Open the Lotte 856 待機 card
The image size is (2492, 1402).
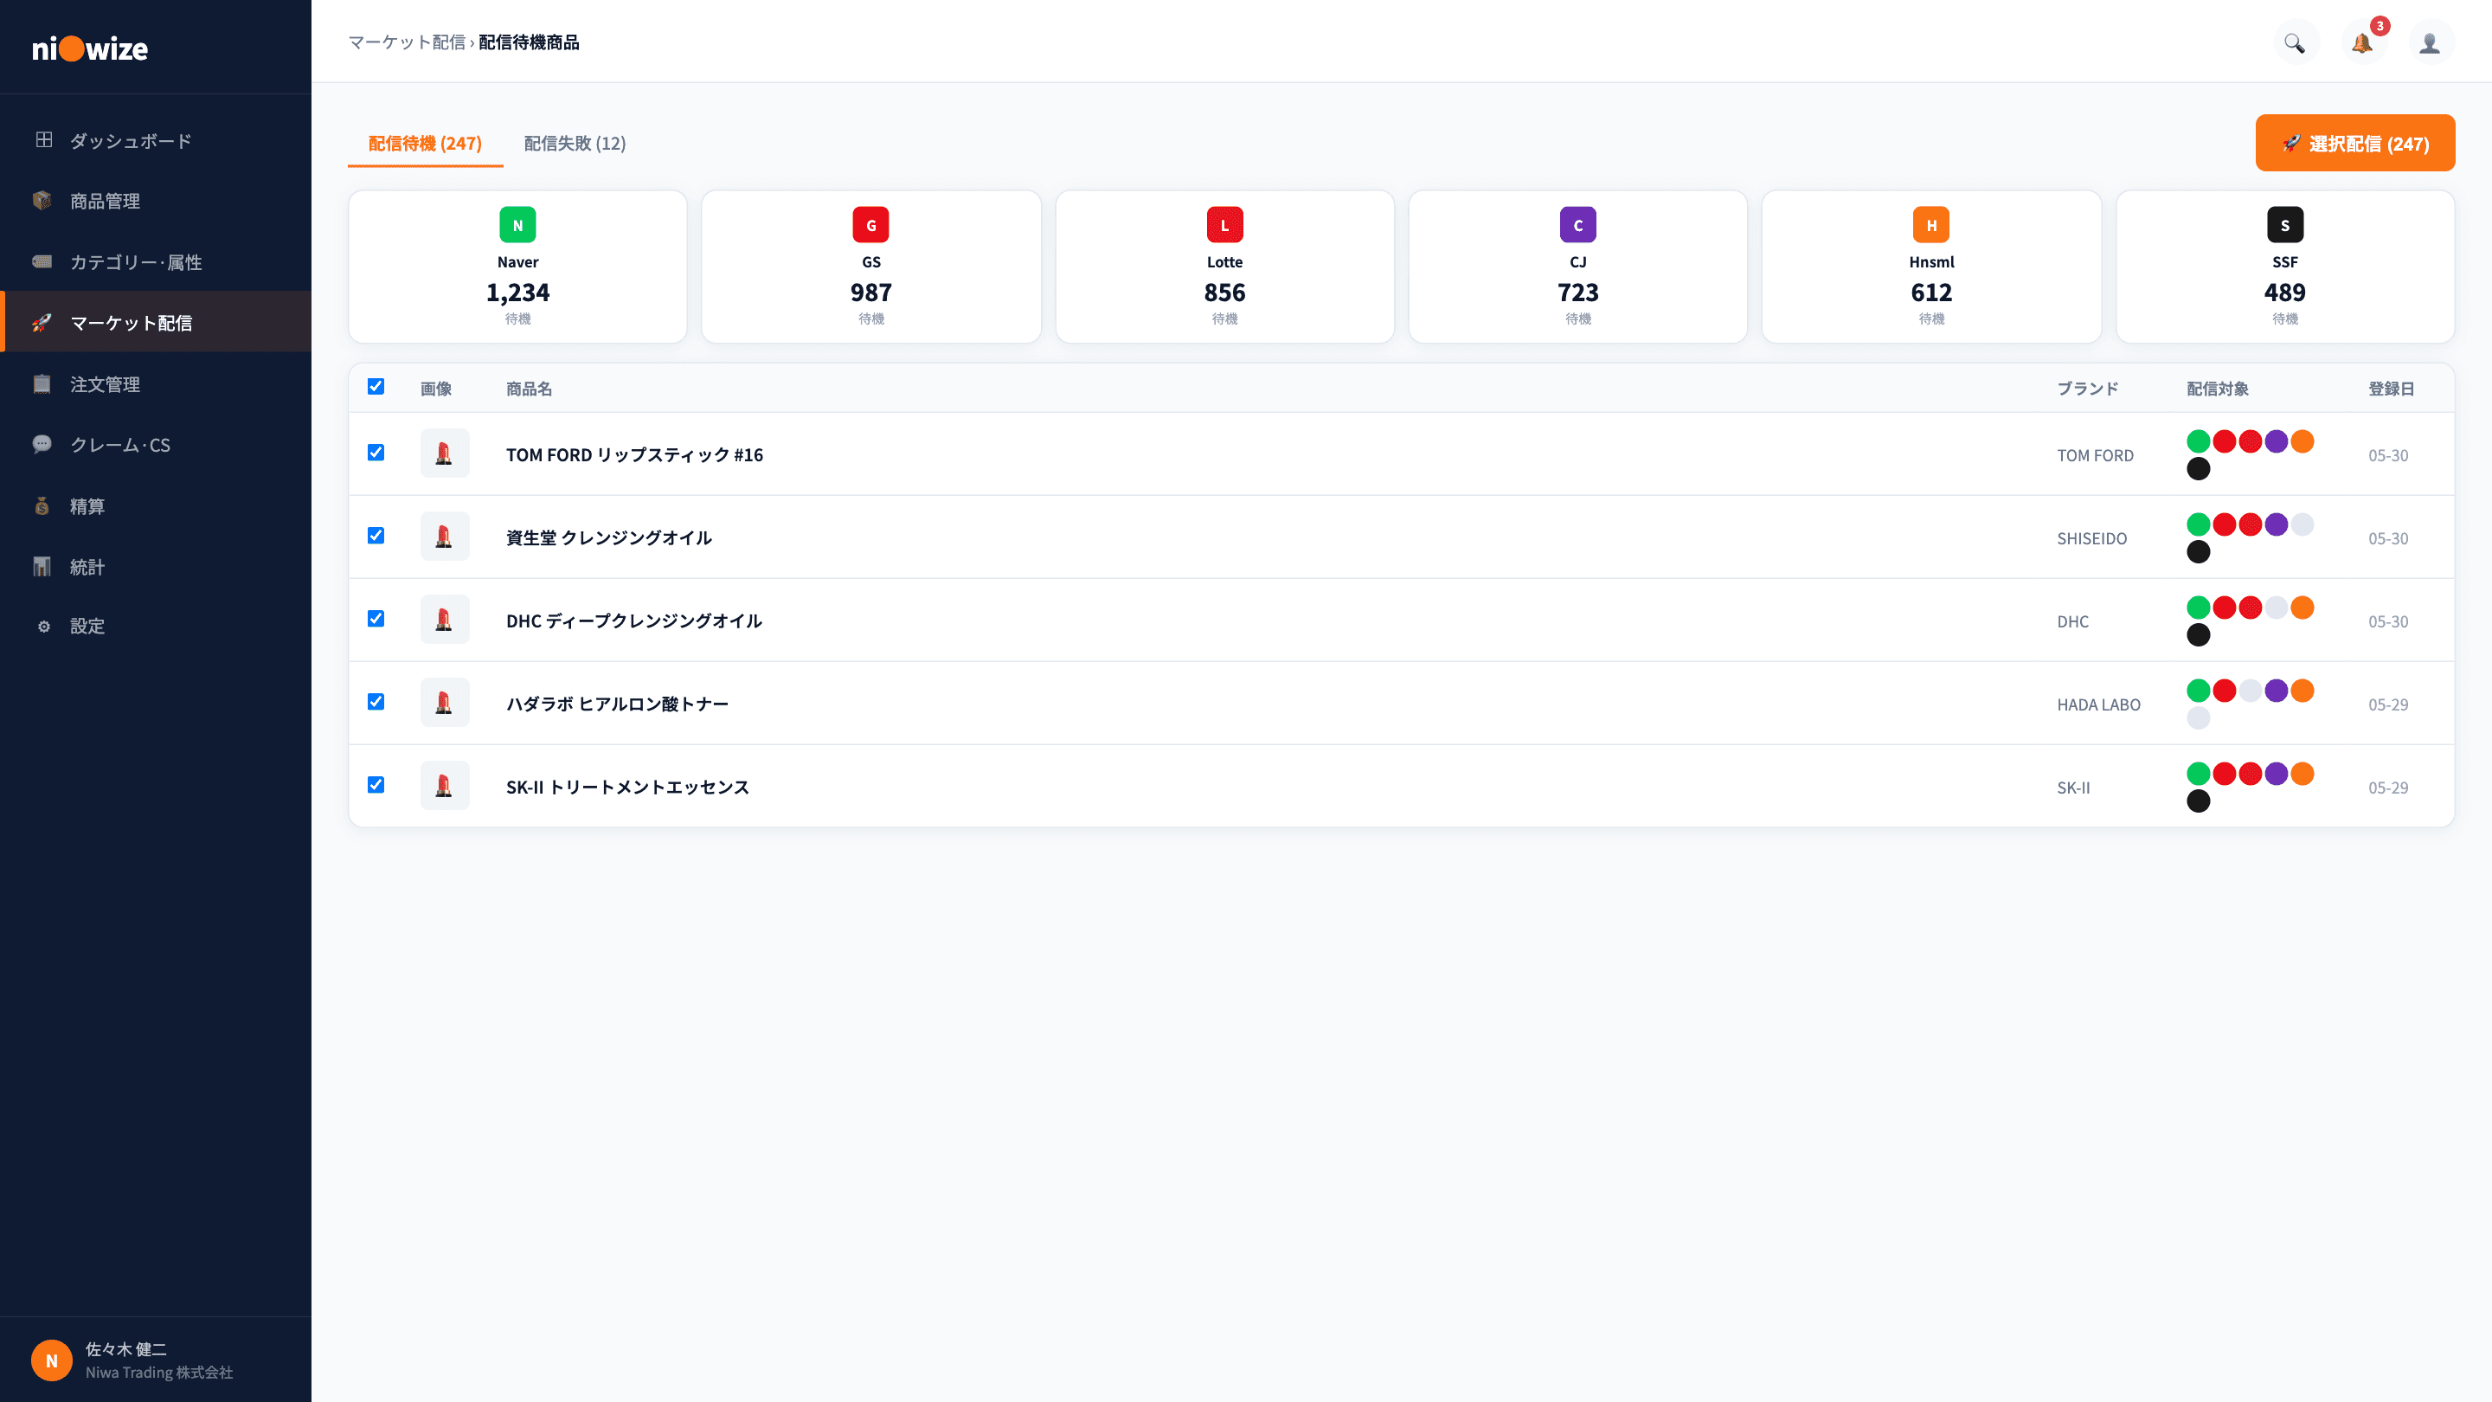coord(1224,267)
